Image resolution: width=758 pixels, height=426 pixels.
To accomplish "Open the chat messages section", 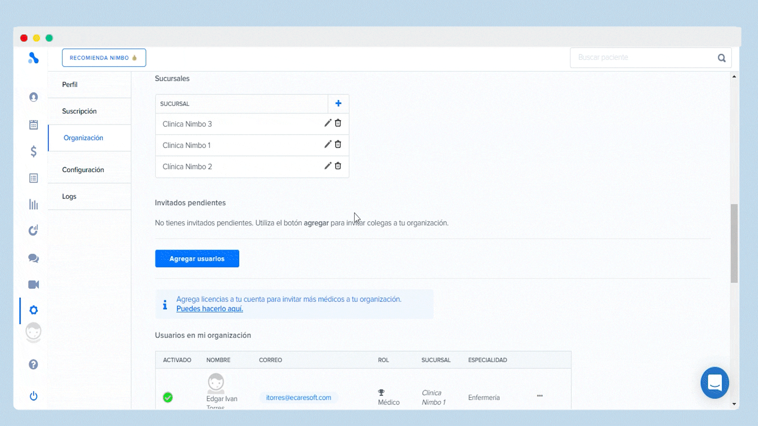I will click(x=34, y=258).
